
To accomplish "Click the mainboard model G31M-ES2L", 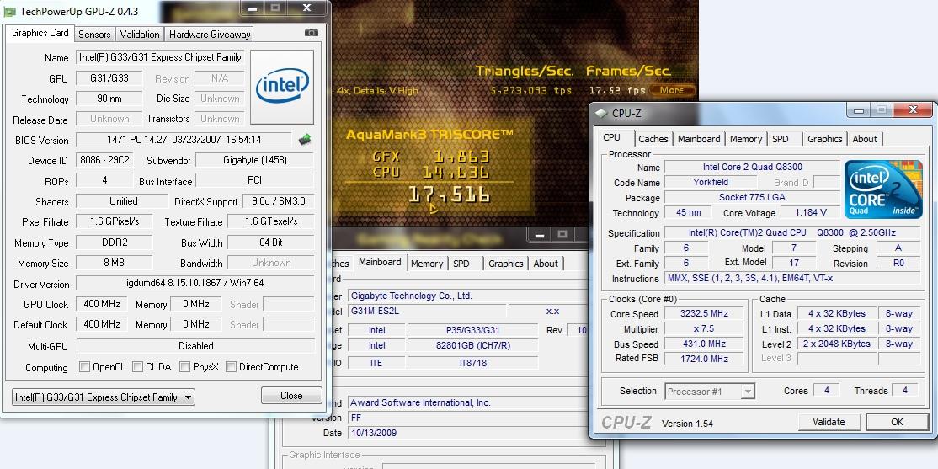I will coord(427,311).
